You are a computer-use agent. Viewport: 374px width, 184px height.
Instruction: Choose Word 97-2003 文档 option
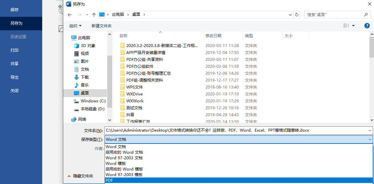(238, 158)
